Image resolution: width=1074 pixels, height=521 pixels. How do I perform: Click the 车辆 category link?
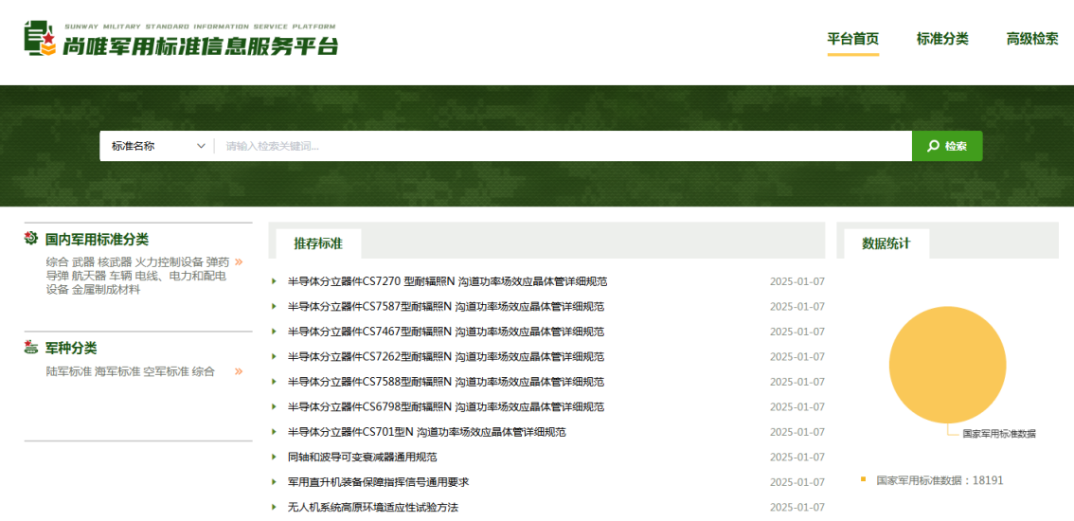pos(121,276)
